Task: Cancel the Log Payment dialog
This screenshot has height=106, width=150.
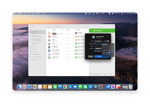Action: pos(91,56)
